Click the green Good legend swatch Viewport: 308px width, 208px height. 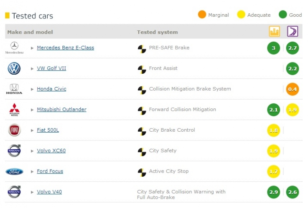283,15
